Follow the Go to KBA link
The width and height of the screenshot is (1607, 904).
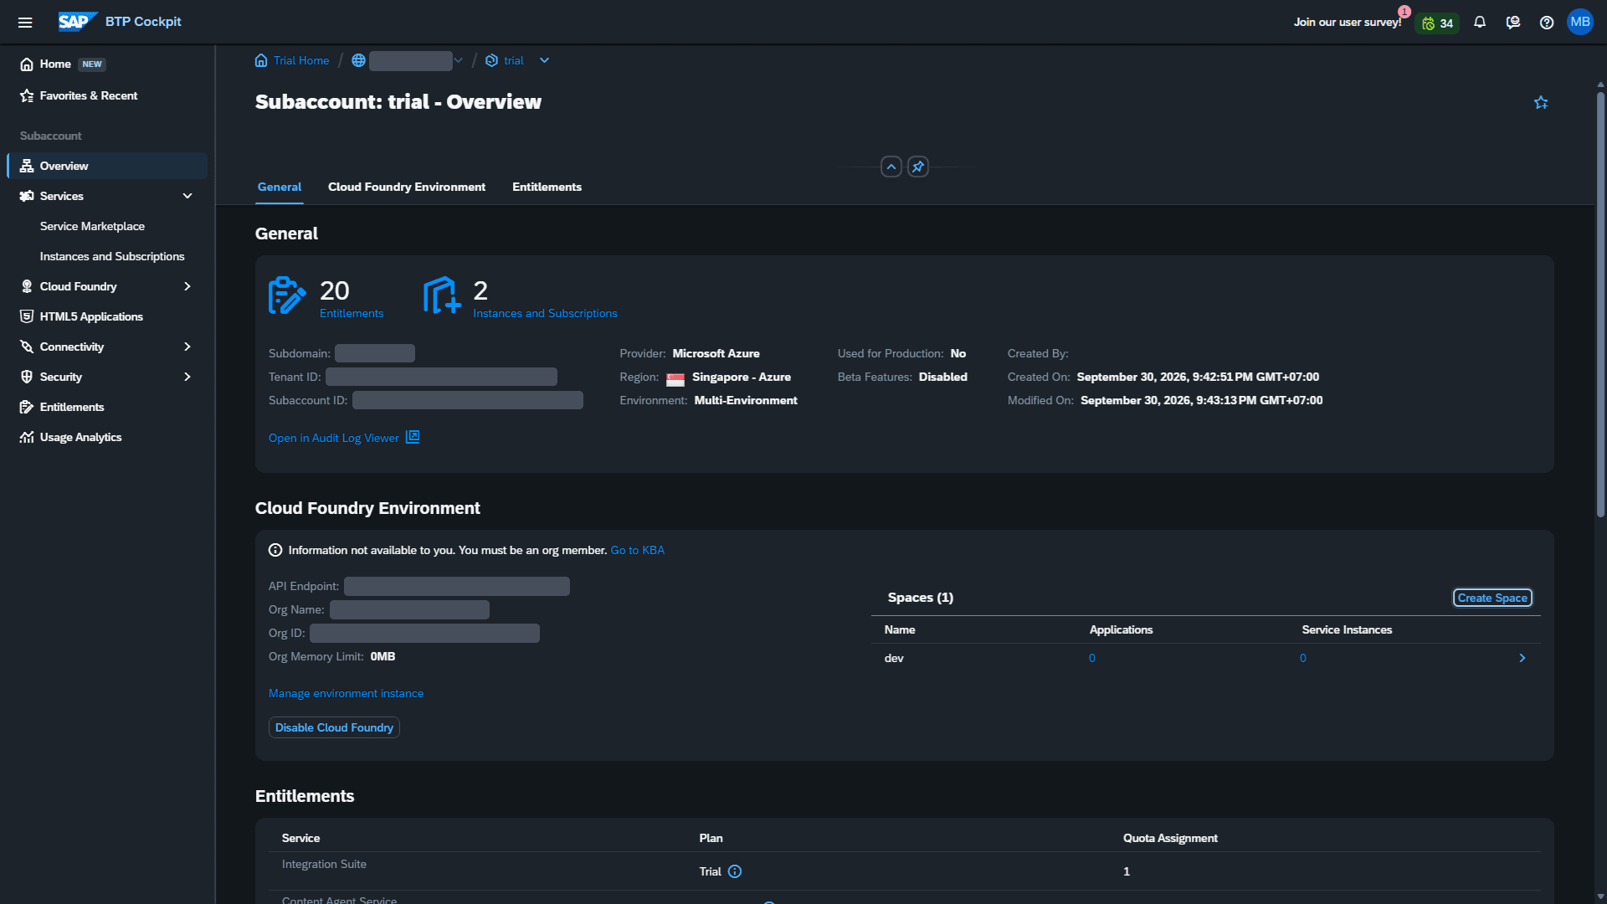click(638, 550)
